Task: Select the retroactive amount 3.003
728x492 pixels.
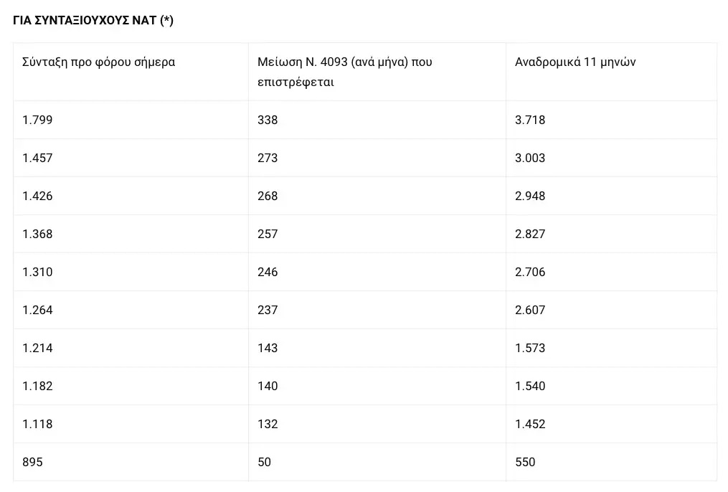Action: [530, 158]
